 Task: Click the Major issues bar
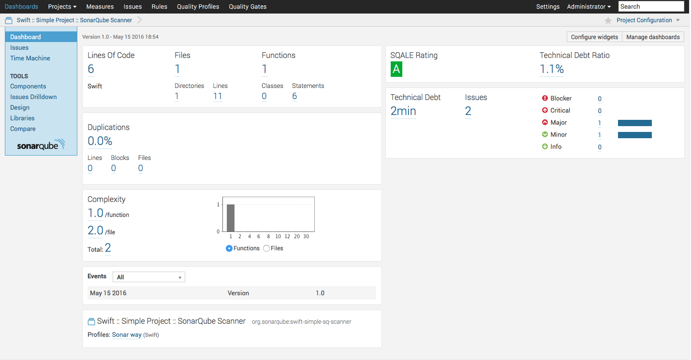coord(635,123)
